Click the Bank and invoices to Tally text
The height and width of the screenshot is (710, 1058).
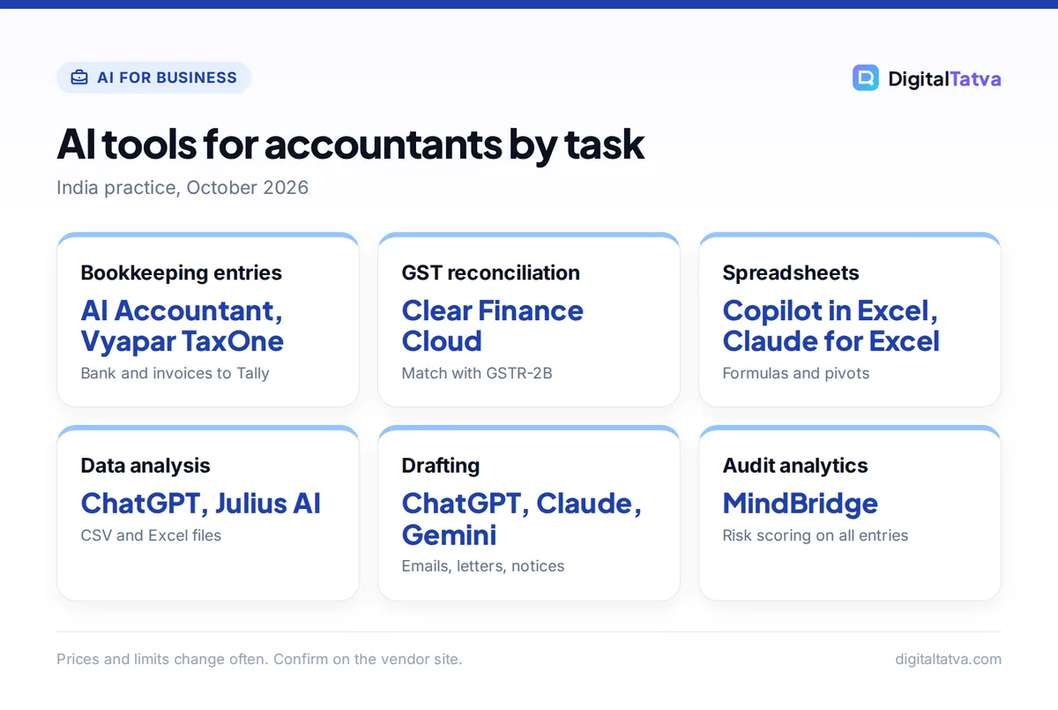click(x=175, y=373)
